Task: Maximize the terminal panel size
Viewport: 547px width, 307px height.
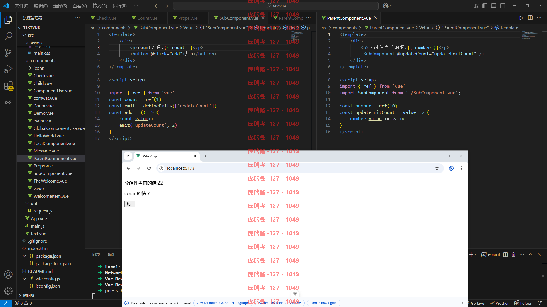Action: (530, 255)
